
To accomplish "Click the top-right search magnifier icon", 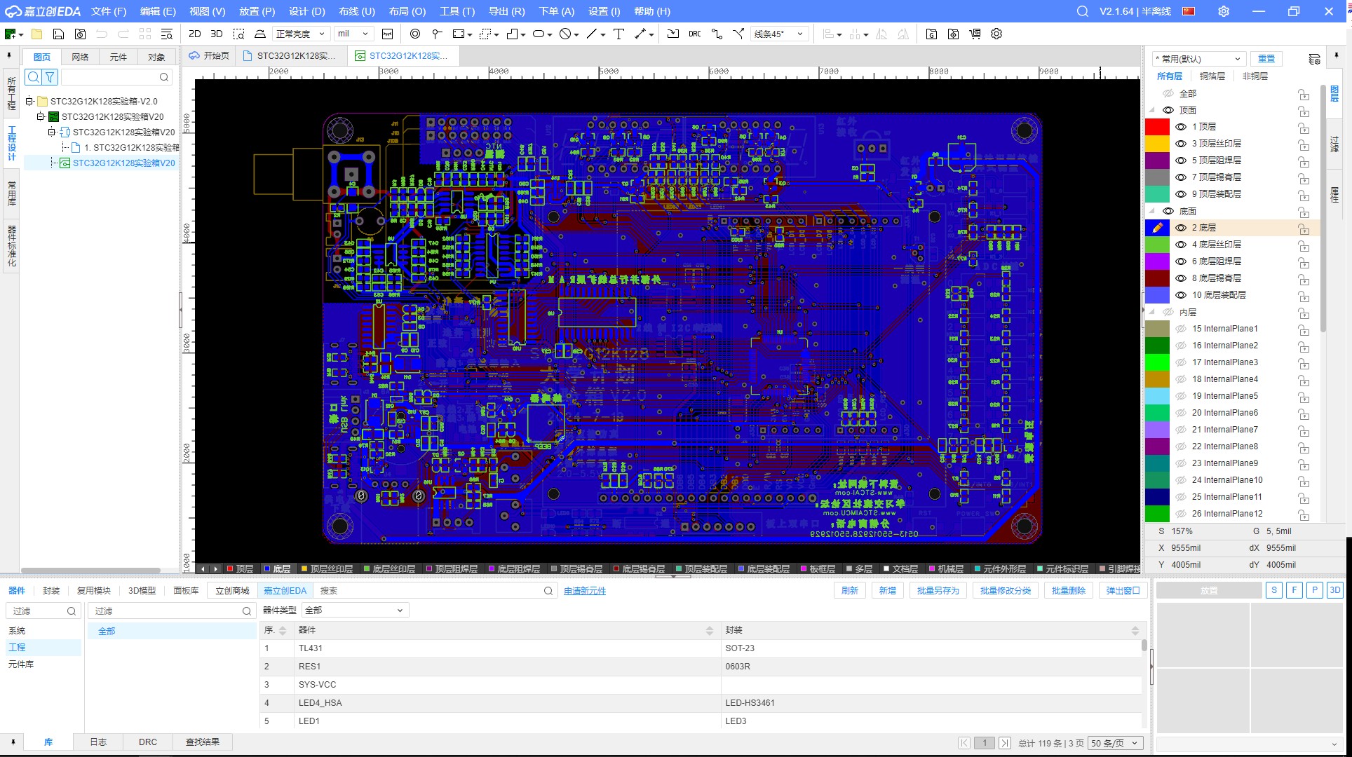I will point(1083,11).
